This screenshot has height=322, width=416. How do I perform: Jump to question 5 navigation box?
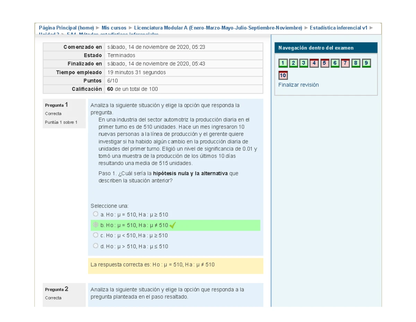pyautogui.click(x=325, y=63)
